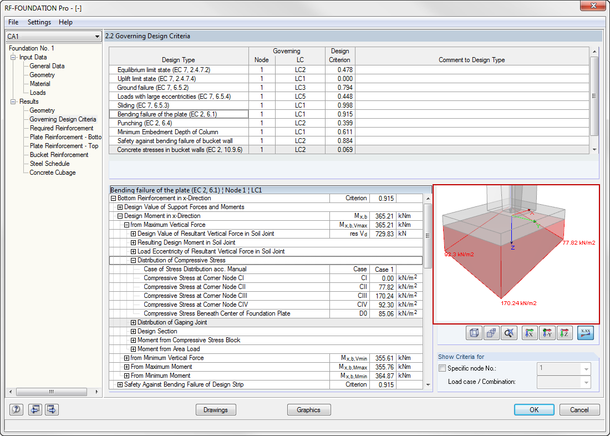Click the solid cubes display icon
Viewport: 610px width, 436px height.
click(492, 333)
